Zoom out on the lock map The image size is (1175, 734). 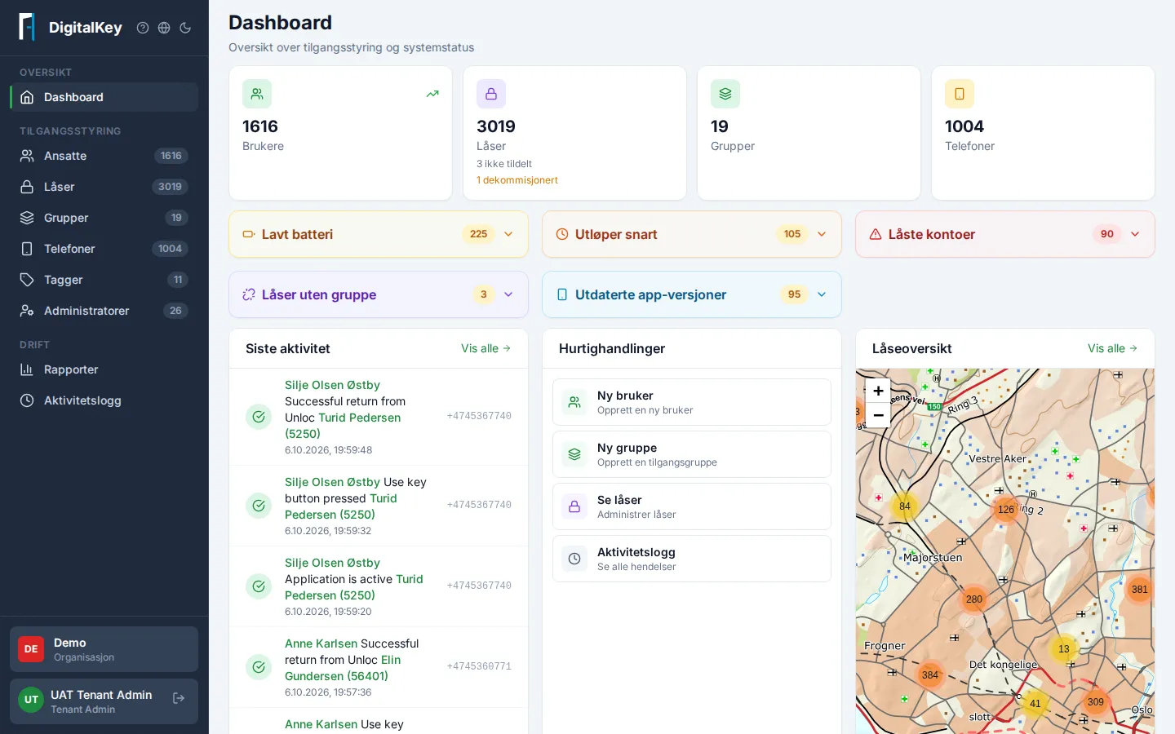click(878, 415)
